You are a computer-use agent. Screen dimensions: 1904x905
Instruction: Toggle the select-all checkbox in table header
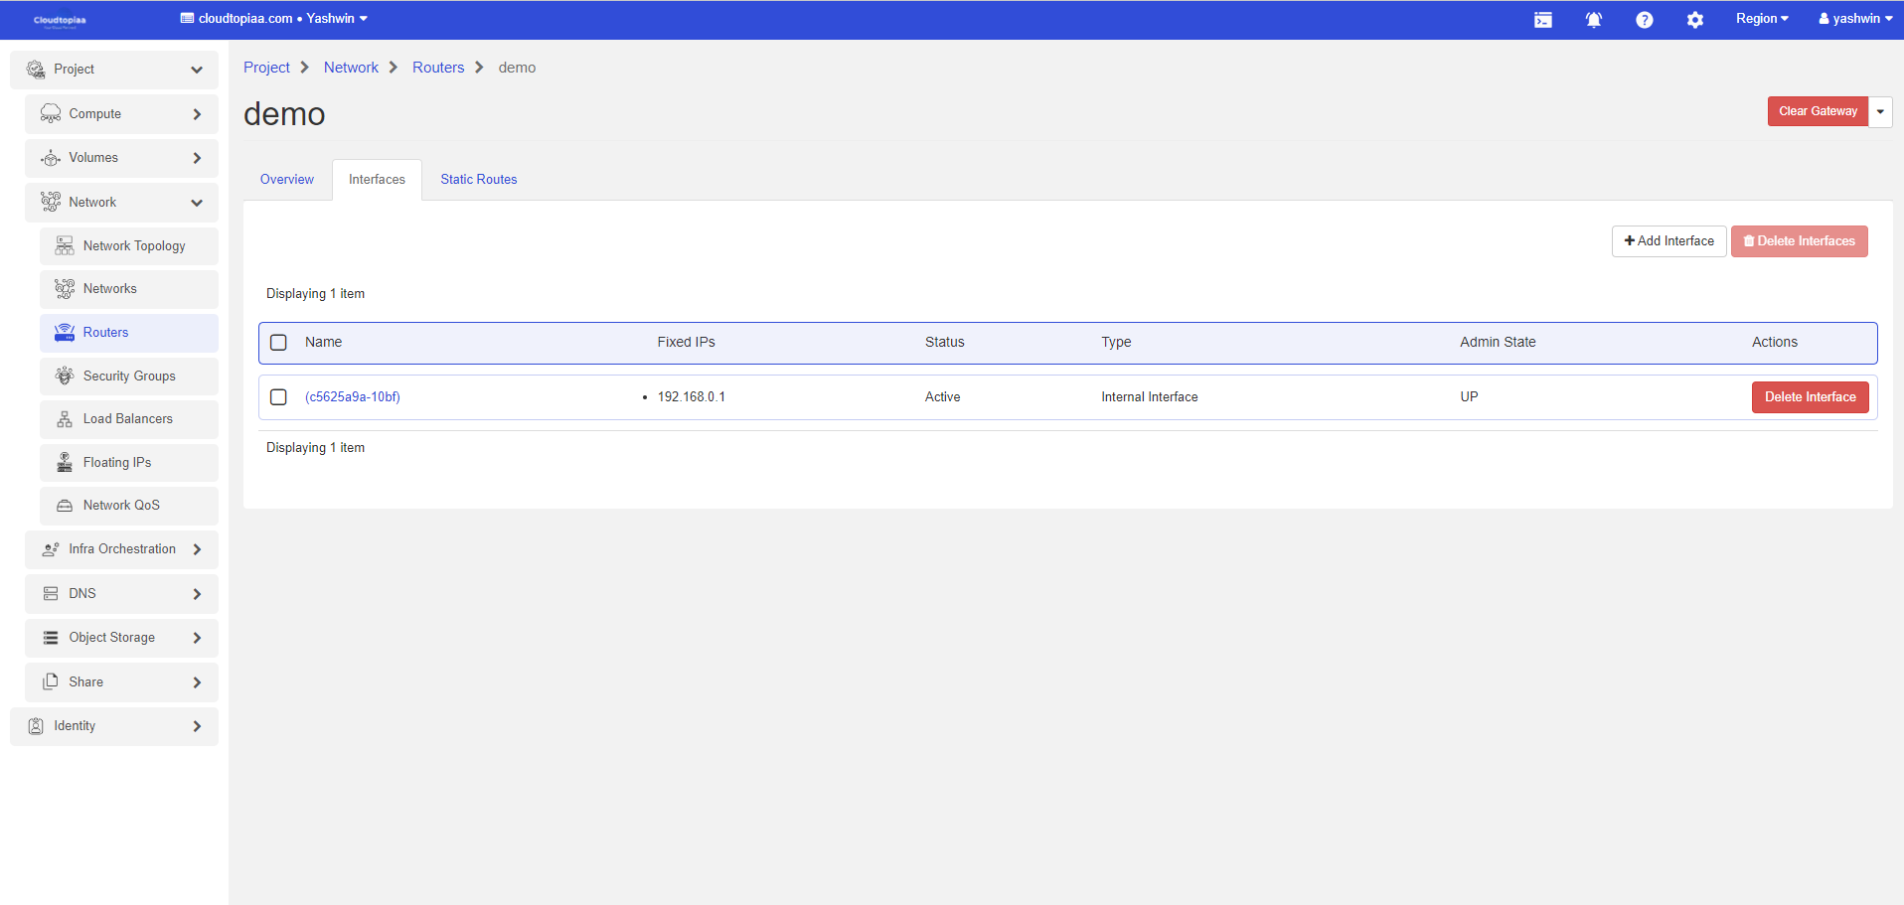click(279, 343)
